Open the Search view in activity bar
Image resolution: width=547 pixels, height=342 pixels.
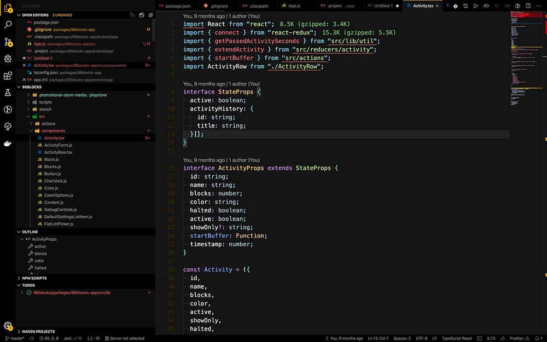pos(8,25)
